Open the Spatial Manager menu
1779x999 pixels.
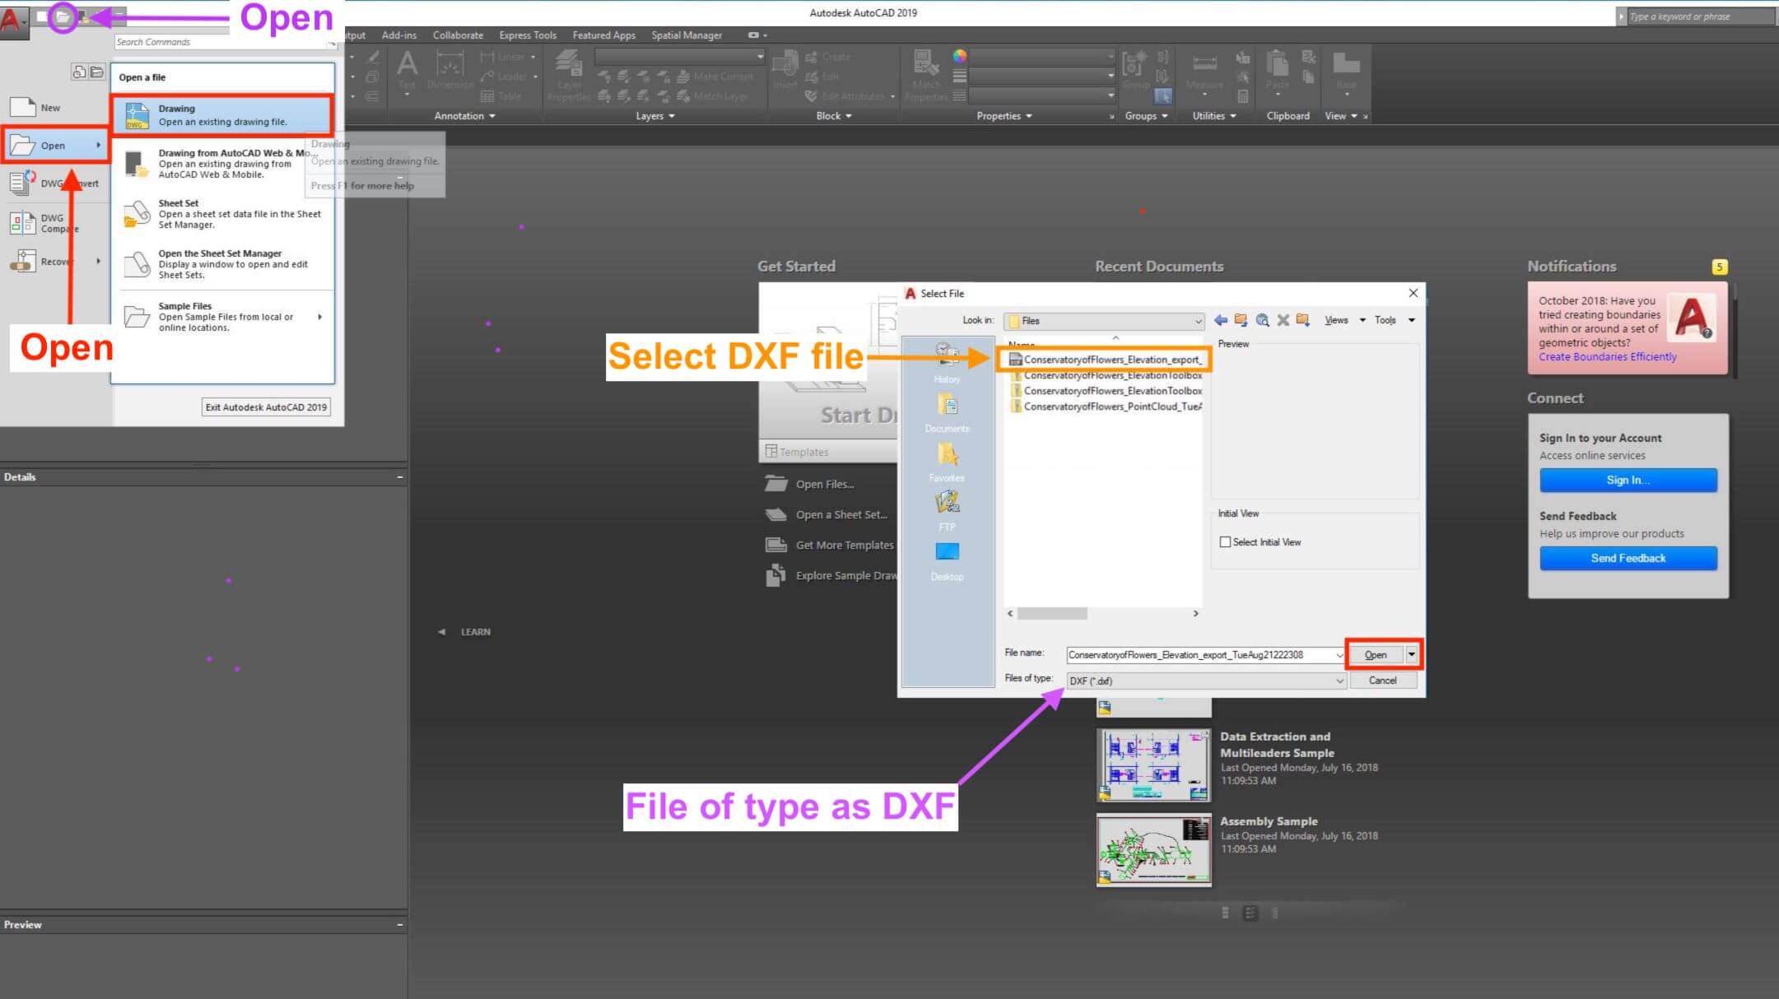click(686, 35)
